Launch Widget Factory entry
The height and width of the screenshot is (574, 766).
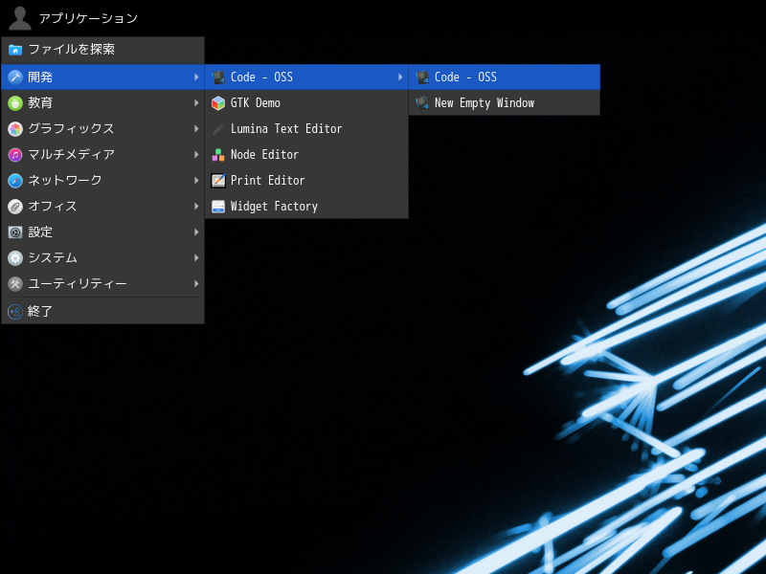click(x=274, y=207)
